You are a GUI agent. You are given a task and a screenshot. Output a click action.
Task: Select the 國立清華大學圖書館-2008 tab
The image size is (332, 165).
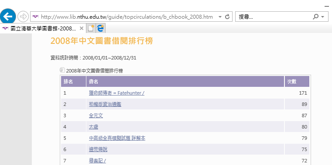[43, 29]
